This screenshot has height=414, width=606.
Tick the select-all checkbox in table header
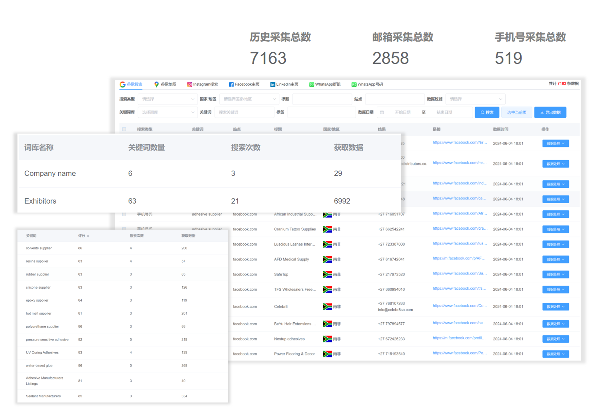click(x=124, y=129)
